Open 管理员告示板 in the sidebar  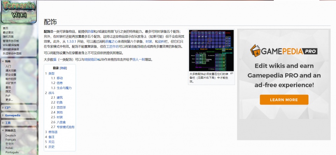(11, 41)
